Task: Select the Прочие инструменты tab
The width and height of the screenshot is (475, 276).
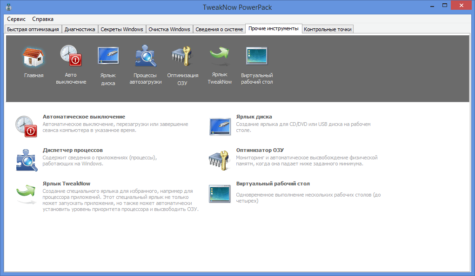Action: point(274,28)
